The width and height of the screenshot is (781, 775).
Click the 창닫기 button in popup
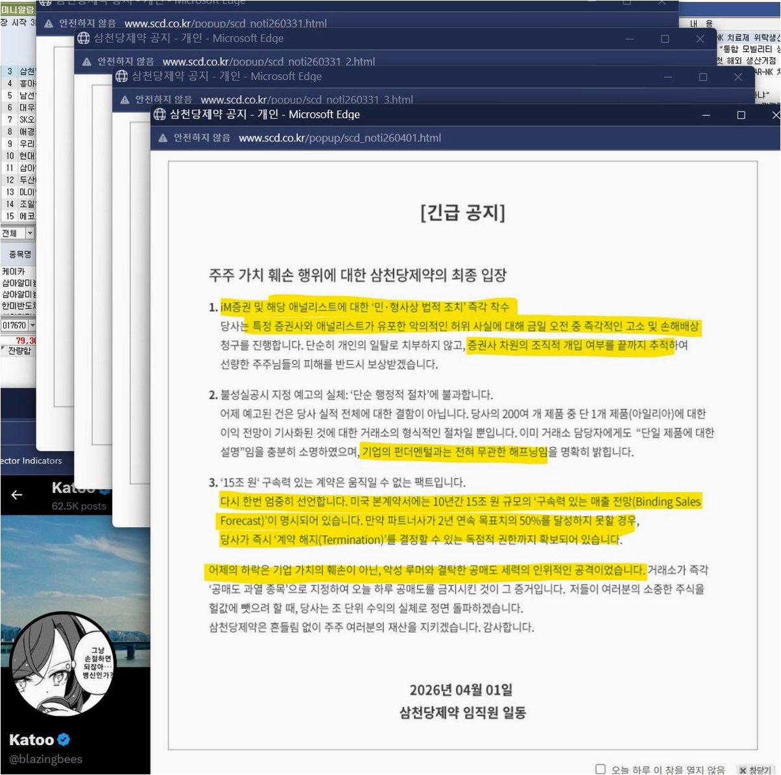point(755,770)
